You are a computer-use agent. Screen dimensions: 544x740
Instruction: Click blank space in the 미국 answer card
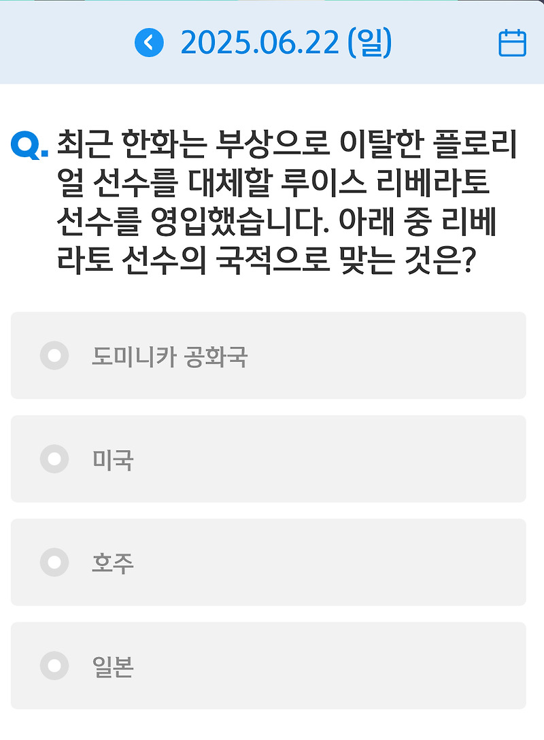(330, 458)
